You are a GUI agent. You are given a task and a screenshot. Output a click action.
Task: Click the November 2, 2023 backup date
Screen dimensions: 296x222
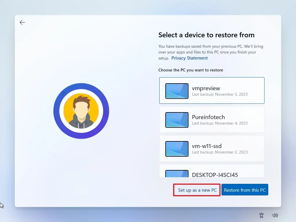[x=220, y=152]
